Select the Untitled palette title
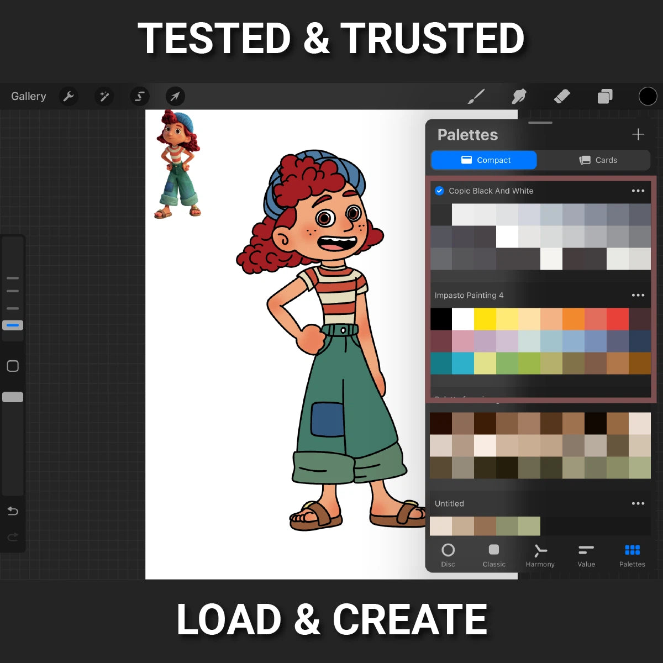This screenshot has width=663, height=663. pyautogui.click(x=449, y=503)
